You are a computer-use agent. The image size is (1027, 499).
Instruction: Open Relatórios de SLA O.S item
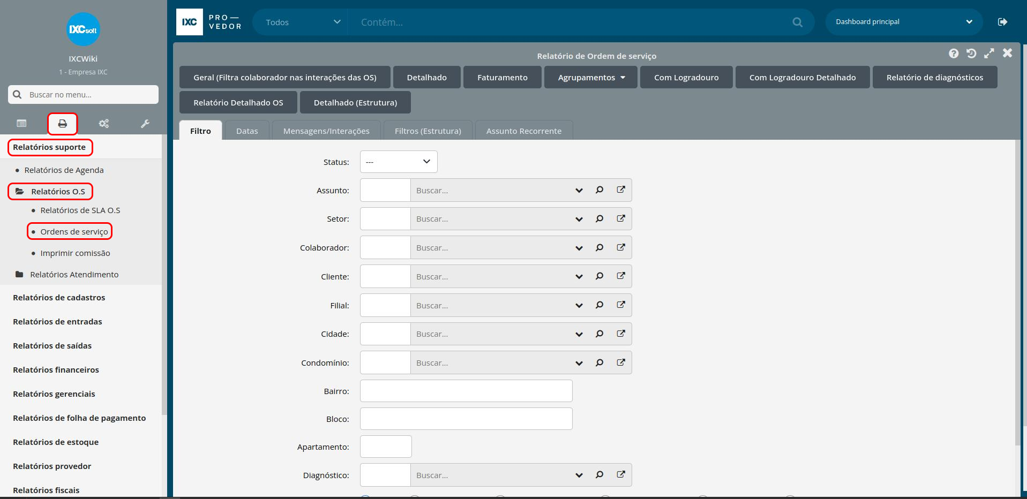[x=80, y=210]
